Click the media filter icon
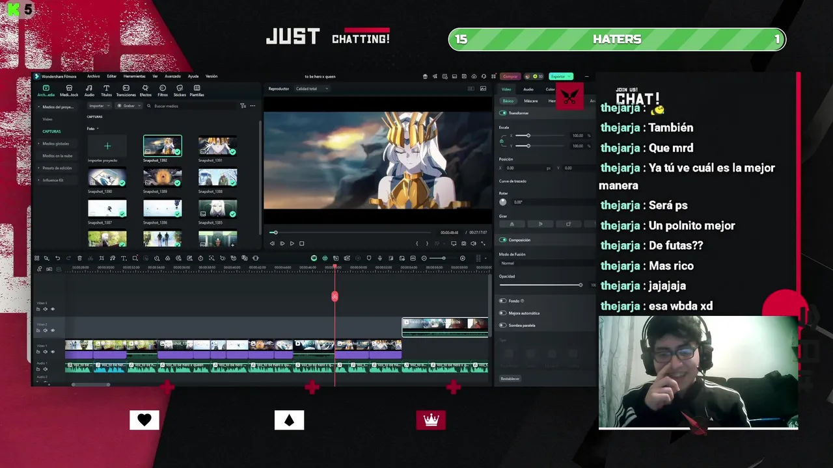This screenshot has width=833, height=468. point(243,106)
